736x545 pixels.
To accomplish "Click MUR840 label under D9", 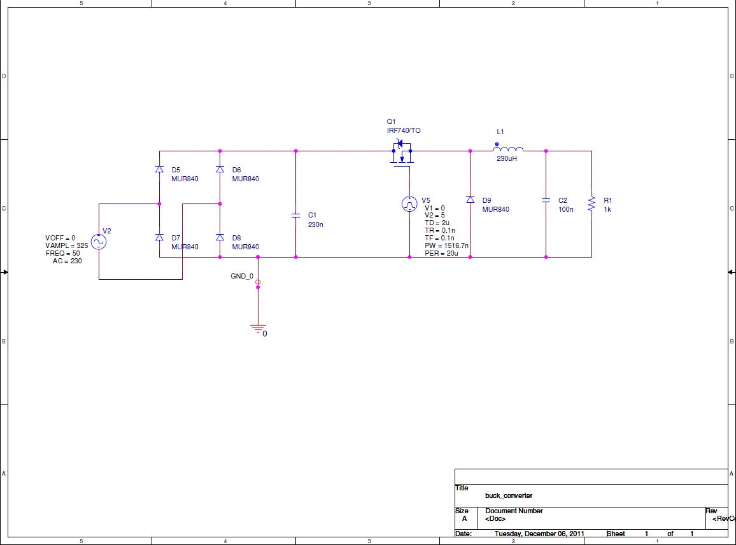I will pyautogui.click(x=496, y=210).
